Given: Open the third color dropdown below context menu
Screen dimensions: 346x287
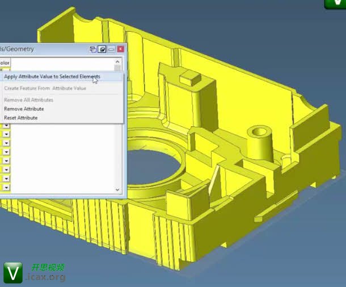Looking at the screenshot, I should tap(6, 143).
